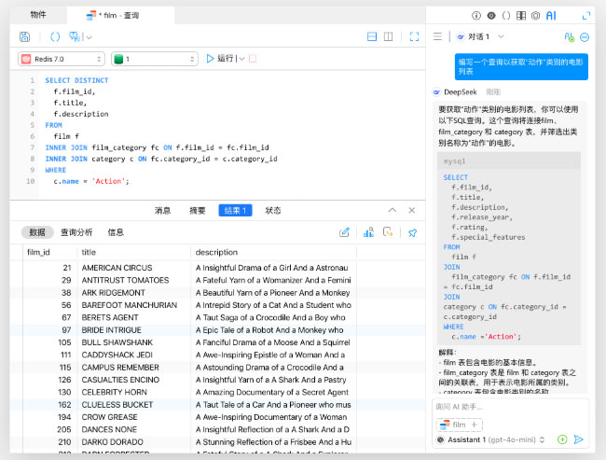The height and width of the screenshot is (460, 606).
Task: Open the database '1' selector dropdown
Action: click(155, 59)
